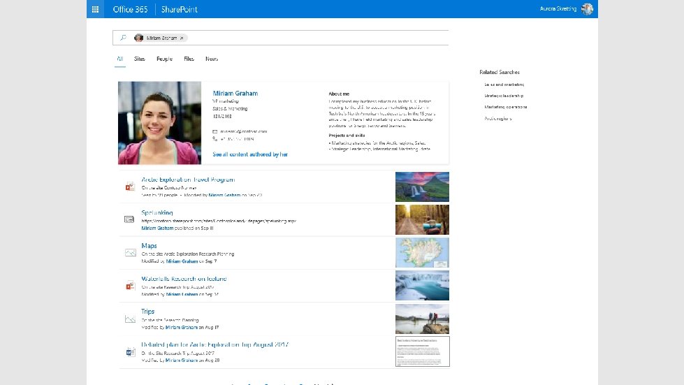Open the Office 365 app launcher grid
Viewport: 684px width, 385px height.
(95, 9)
